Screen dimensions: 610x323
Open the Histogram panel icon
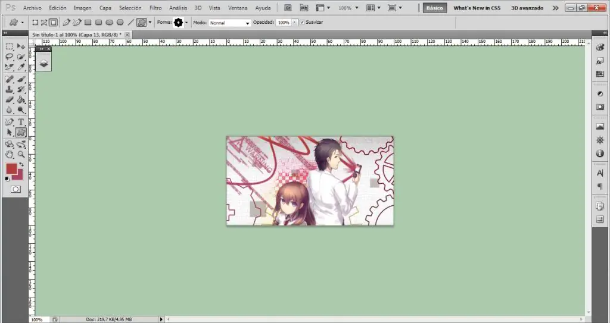pyautogui.click(x=600, y=127)
